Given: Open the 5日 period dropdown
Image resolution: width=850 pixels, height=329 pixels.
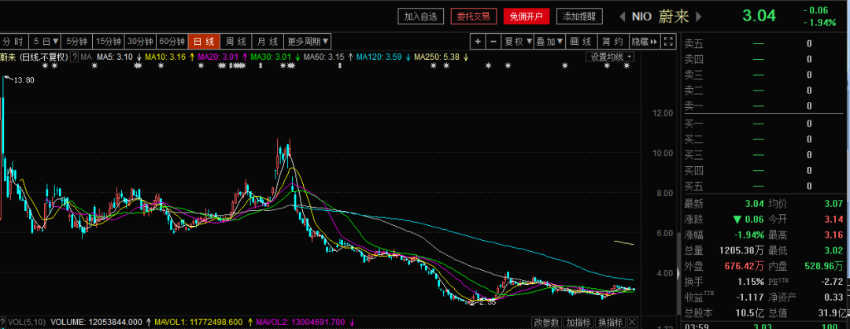Looking at the screenshot, I should [x=45, y=42].
